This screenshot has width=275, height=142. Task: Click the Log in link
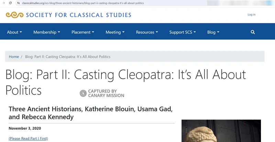point(251,14)
